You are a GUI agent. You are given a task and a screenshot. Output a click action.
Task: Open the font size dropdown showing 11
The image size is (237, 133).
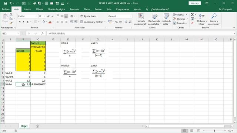45,16
